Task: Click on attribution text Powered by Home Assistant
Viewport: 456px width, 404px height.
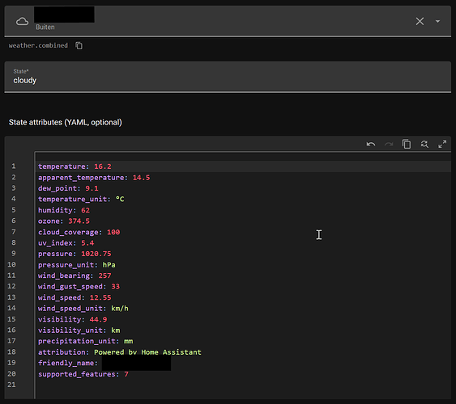Action: (147, 352)
